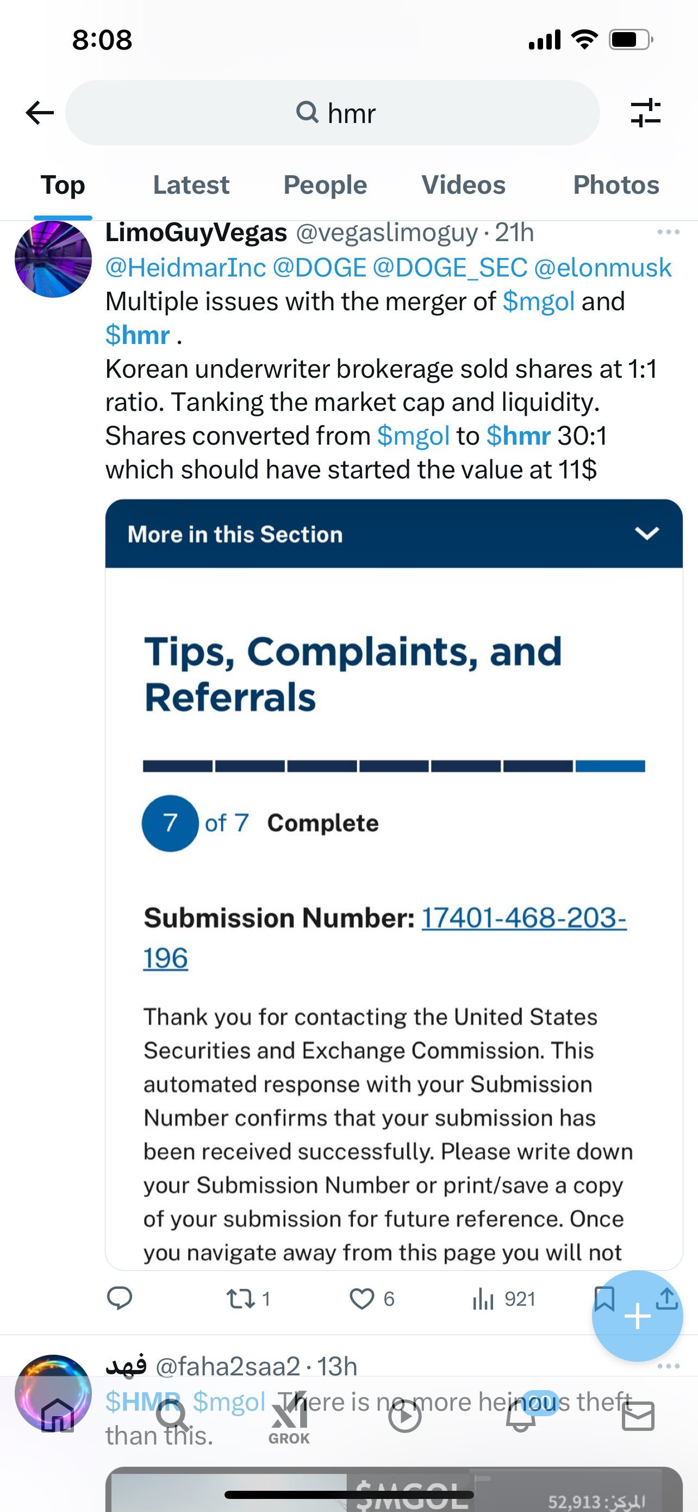Open more options for LimoGuyVegas tweet
This screenshot has width=698, height=1512.
pyautogui.click(x=668, y=232)
